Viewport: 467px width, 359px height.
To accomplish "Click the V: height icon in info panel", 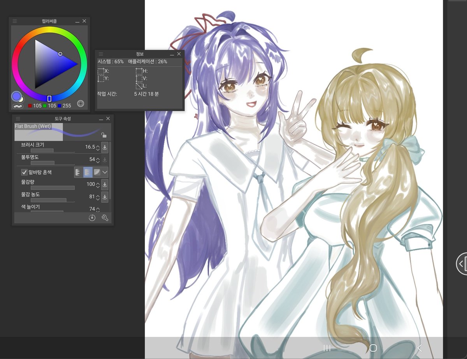I will [139, 78].
